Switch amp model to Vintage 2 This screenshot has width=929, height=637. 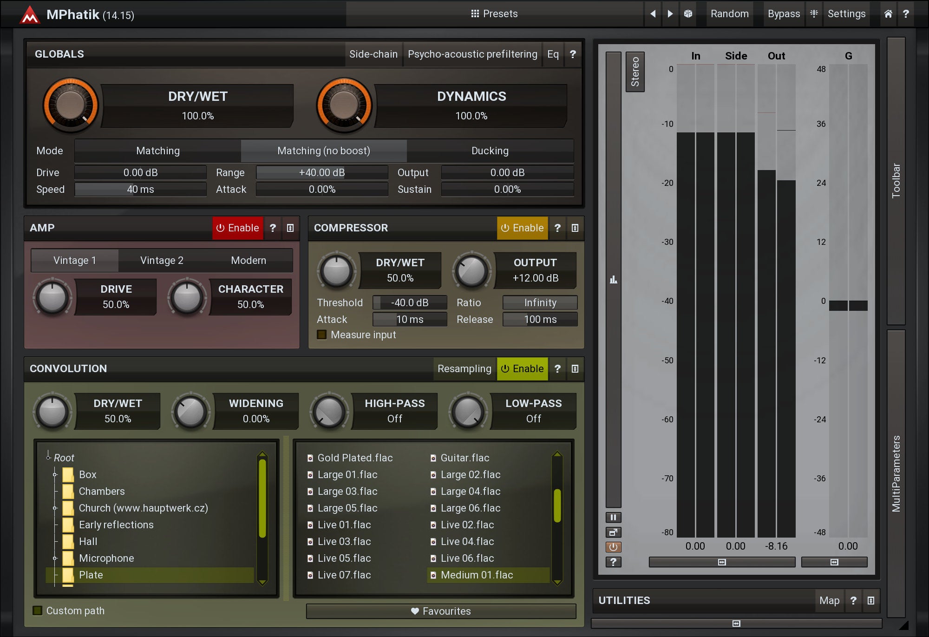click(x=162, y=261)
